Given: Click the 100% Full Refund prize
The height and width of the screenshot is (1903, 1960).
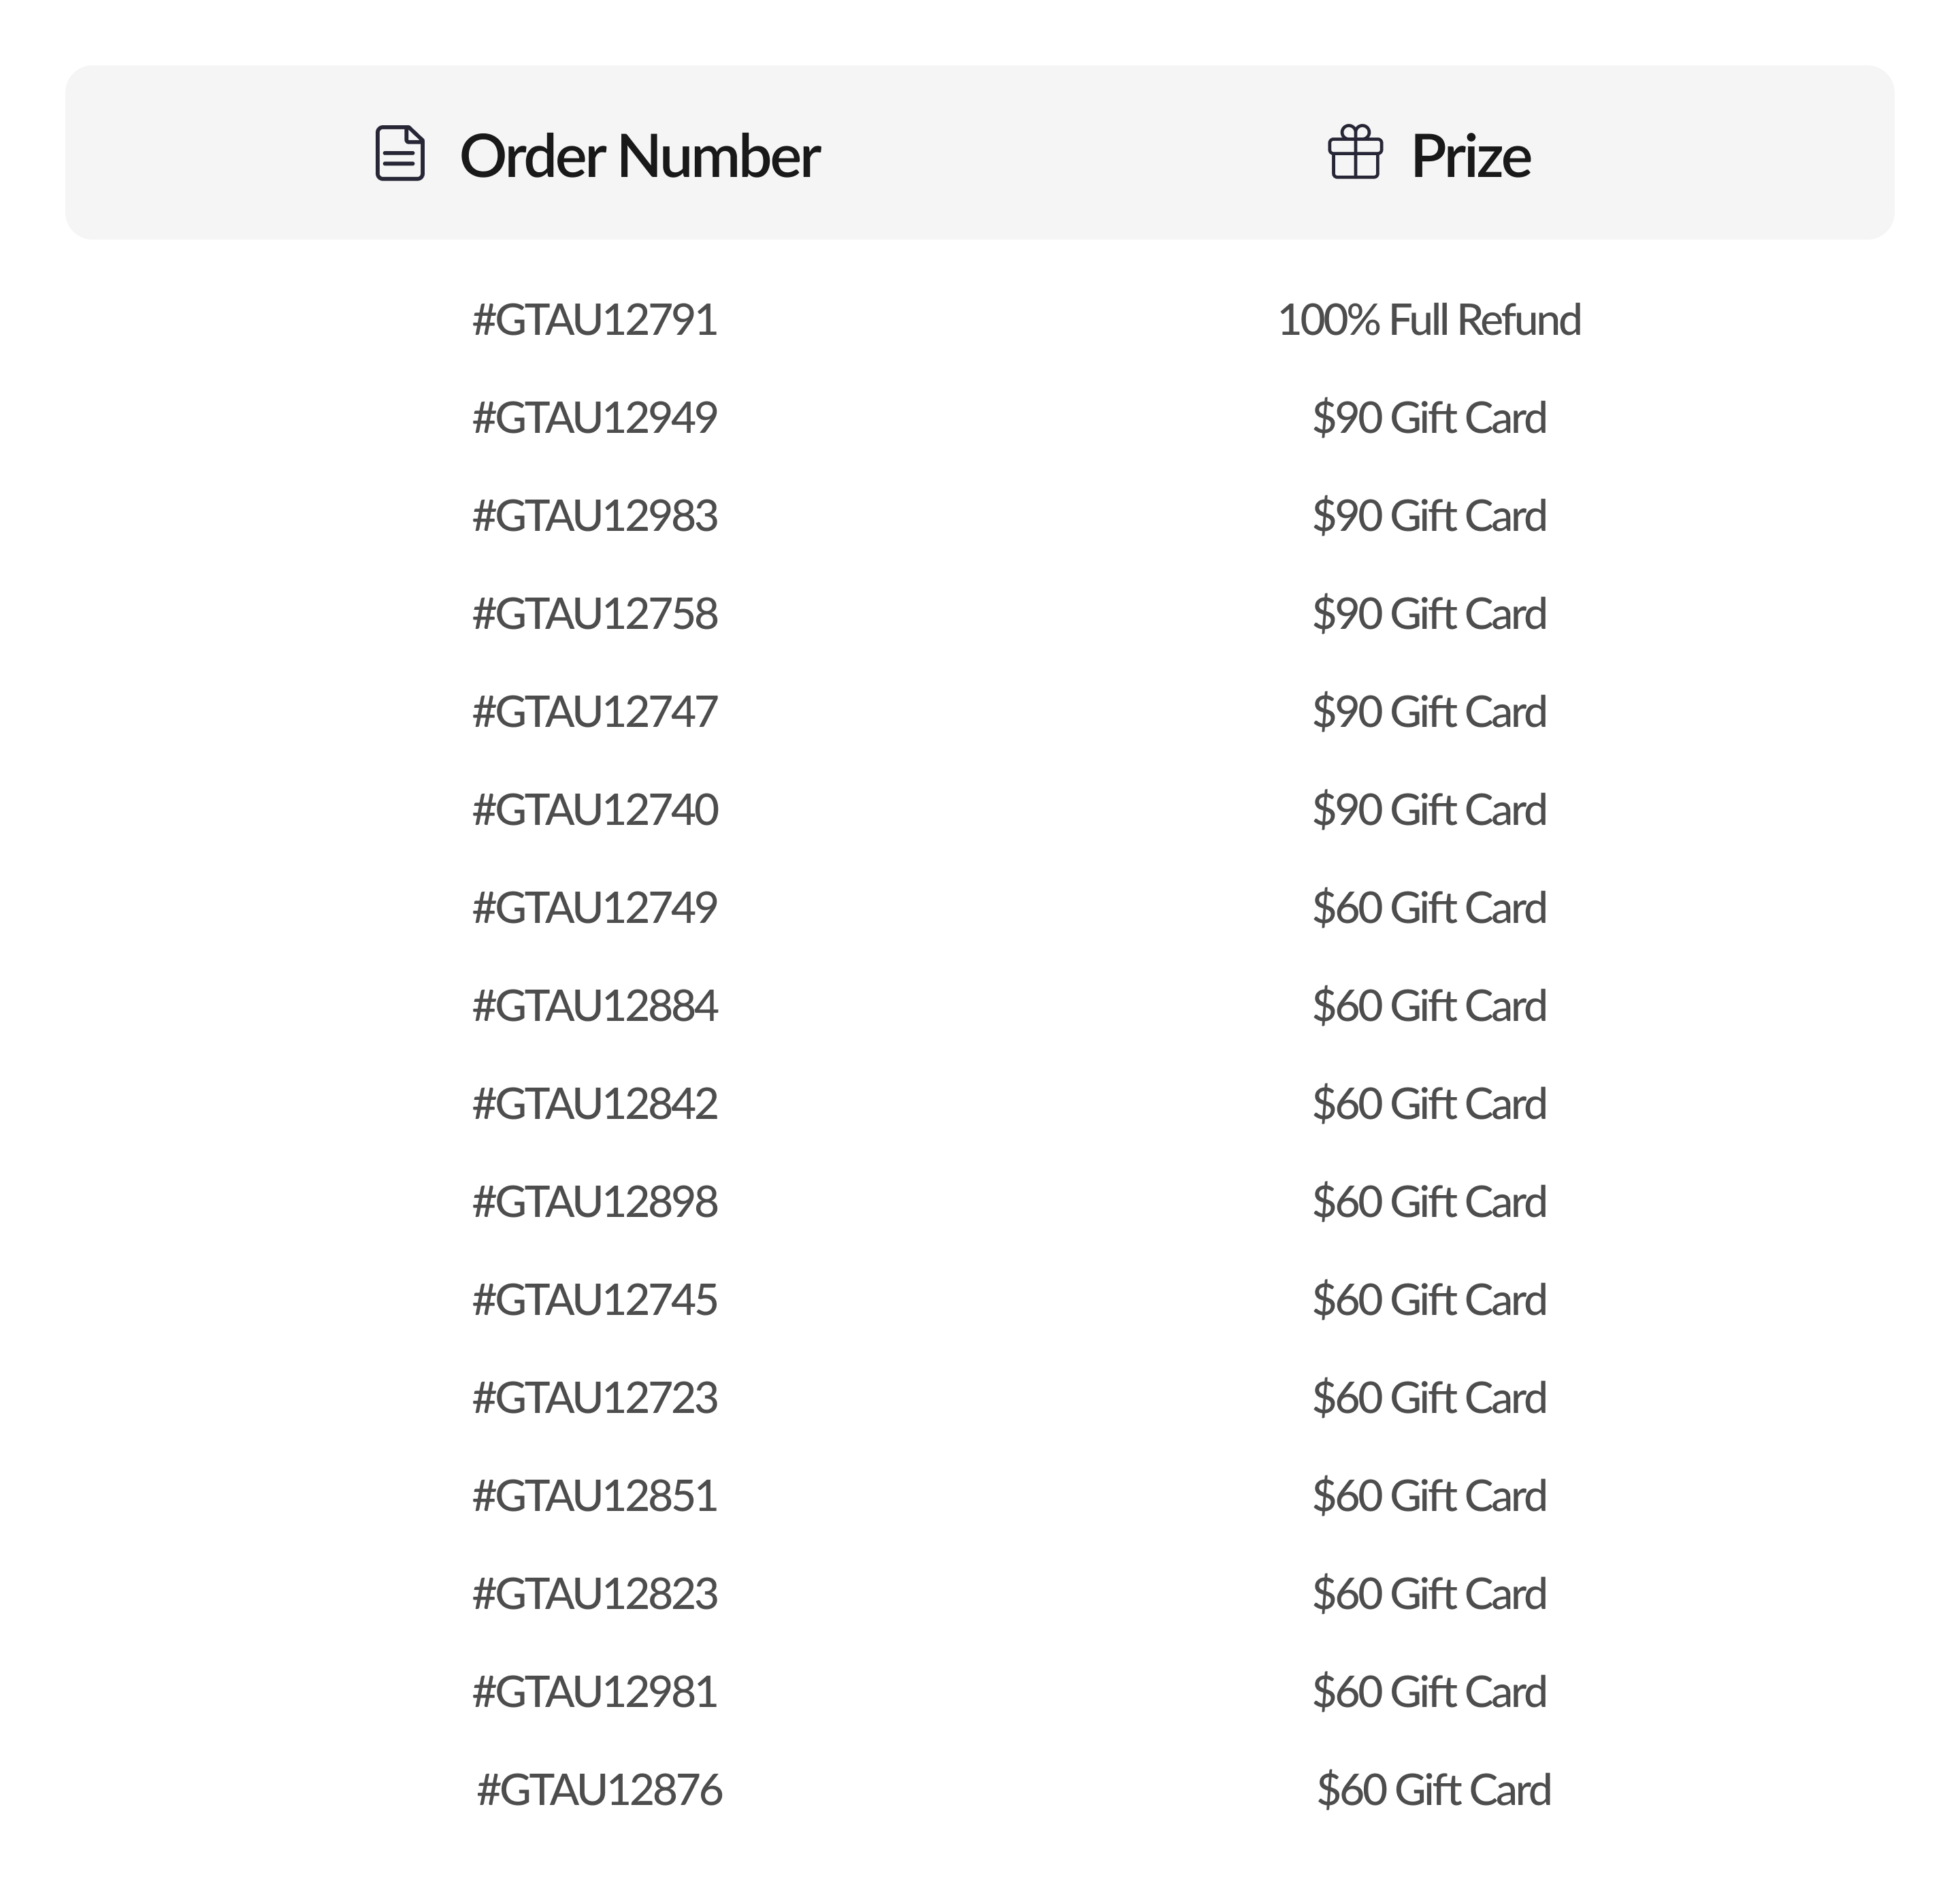Looking at the screenshot, I should pos(1429,320).
